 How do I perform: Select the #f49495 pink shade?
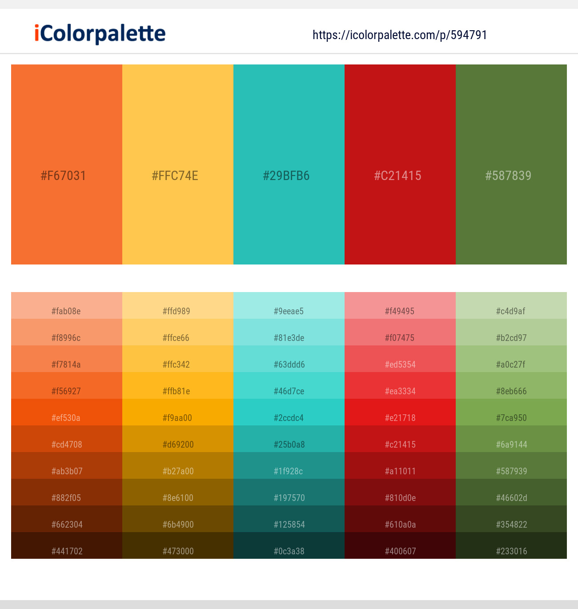point(400,306)
